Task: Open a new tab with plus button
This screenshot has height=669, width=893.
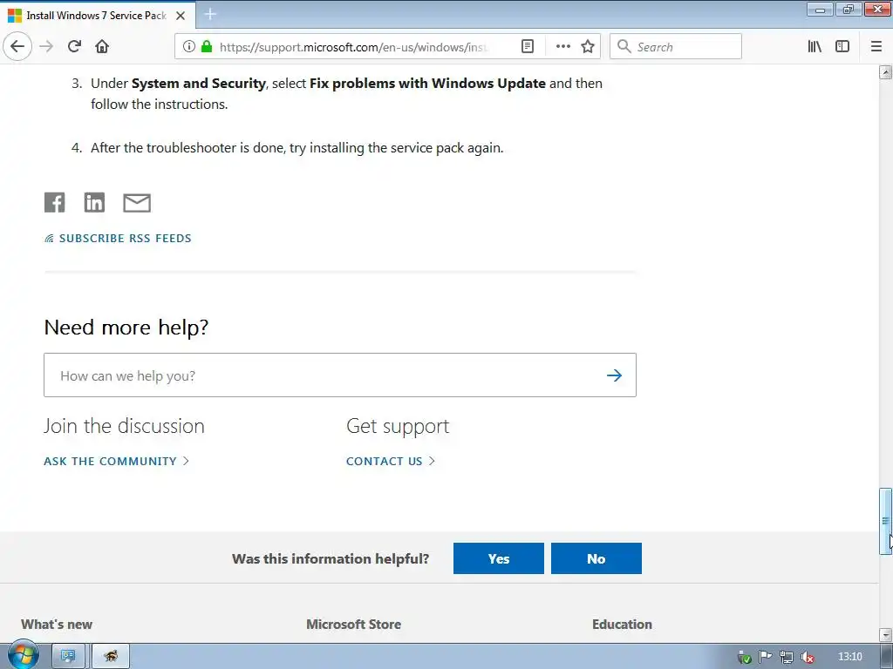Action: (210, 14)
